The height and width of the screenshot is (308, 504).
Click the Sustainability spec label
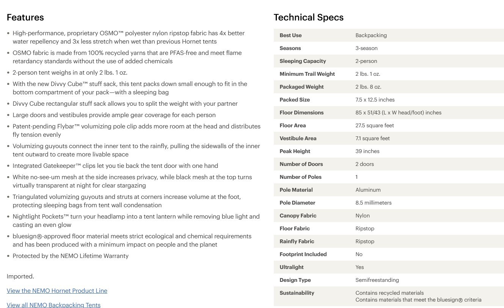297,293
